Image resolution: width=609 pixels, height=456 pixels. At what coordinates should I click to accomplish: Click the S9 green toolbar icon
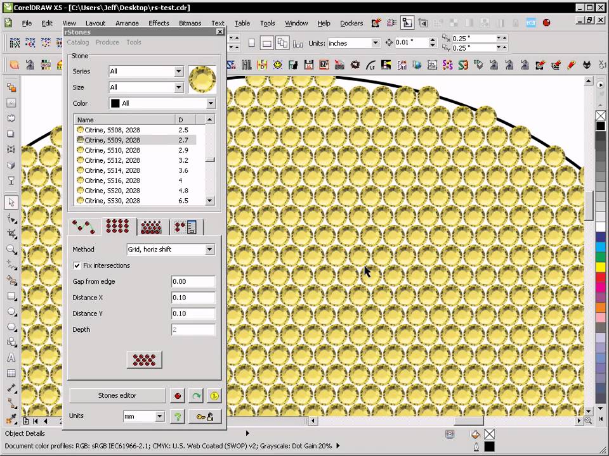[462, 65]
